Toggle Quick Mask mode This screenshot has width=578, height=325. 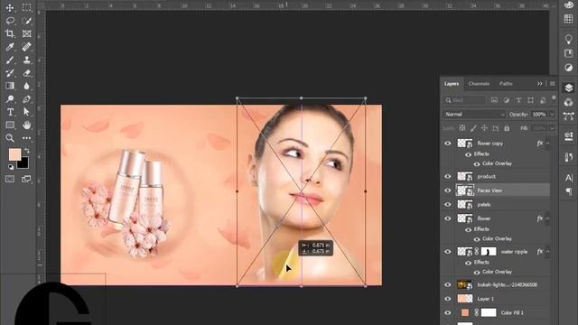pos(10,179)
